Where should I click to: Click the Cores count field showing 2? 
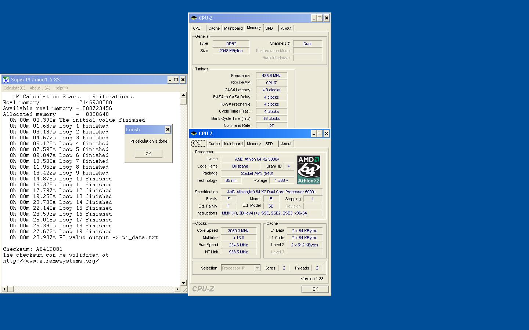click(284, 268)
